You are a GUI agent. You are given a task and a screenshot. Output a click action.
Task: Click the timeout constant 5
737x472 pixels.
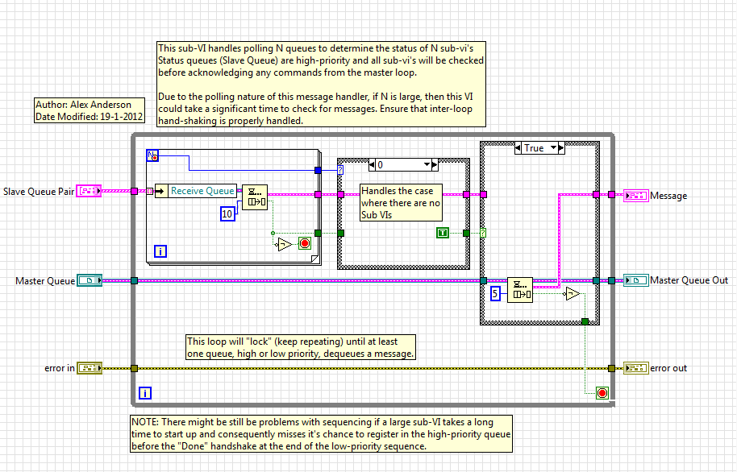click(x=496, y=294)
